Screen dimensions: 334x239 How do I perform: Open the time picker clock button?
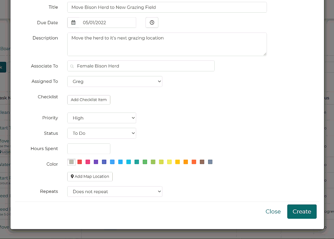point(152,23)
